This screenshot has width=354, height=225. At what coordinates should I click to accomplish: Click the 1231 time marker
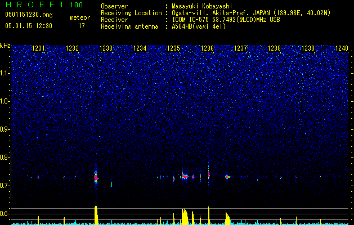tap(38, 48)
